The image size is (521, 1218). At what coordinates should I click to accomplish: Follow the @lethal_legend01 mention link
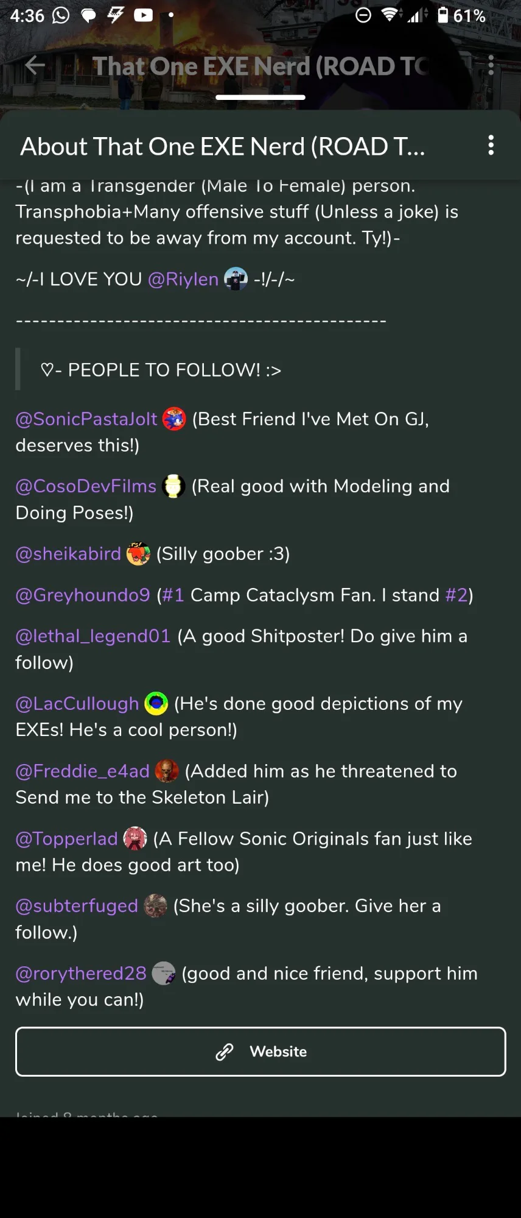coord(93,636)
